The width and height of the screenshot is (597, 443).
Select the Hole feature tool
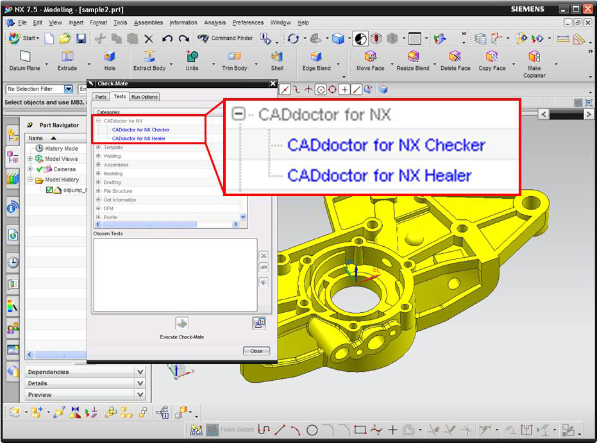(110, 58)
